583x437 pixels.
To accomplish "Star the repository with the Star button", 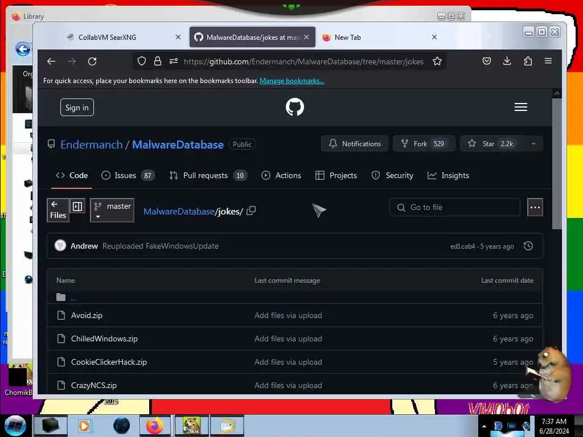I will [x=492, y=144].
